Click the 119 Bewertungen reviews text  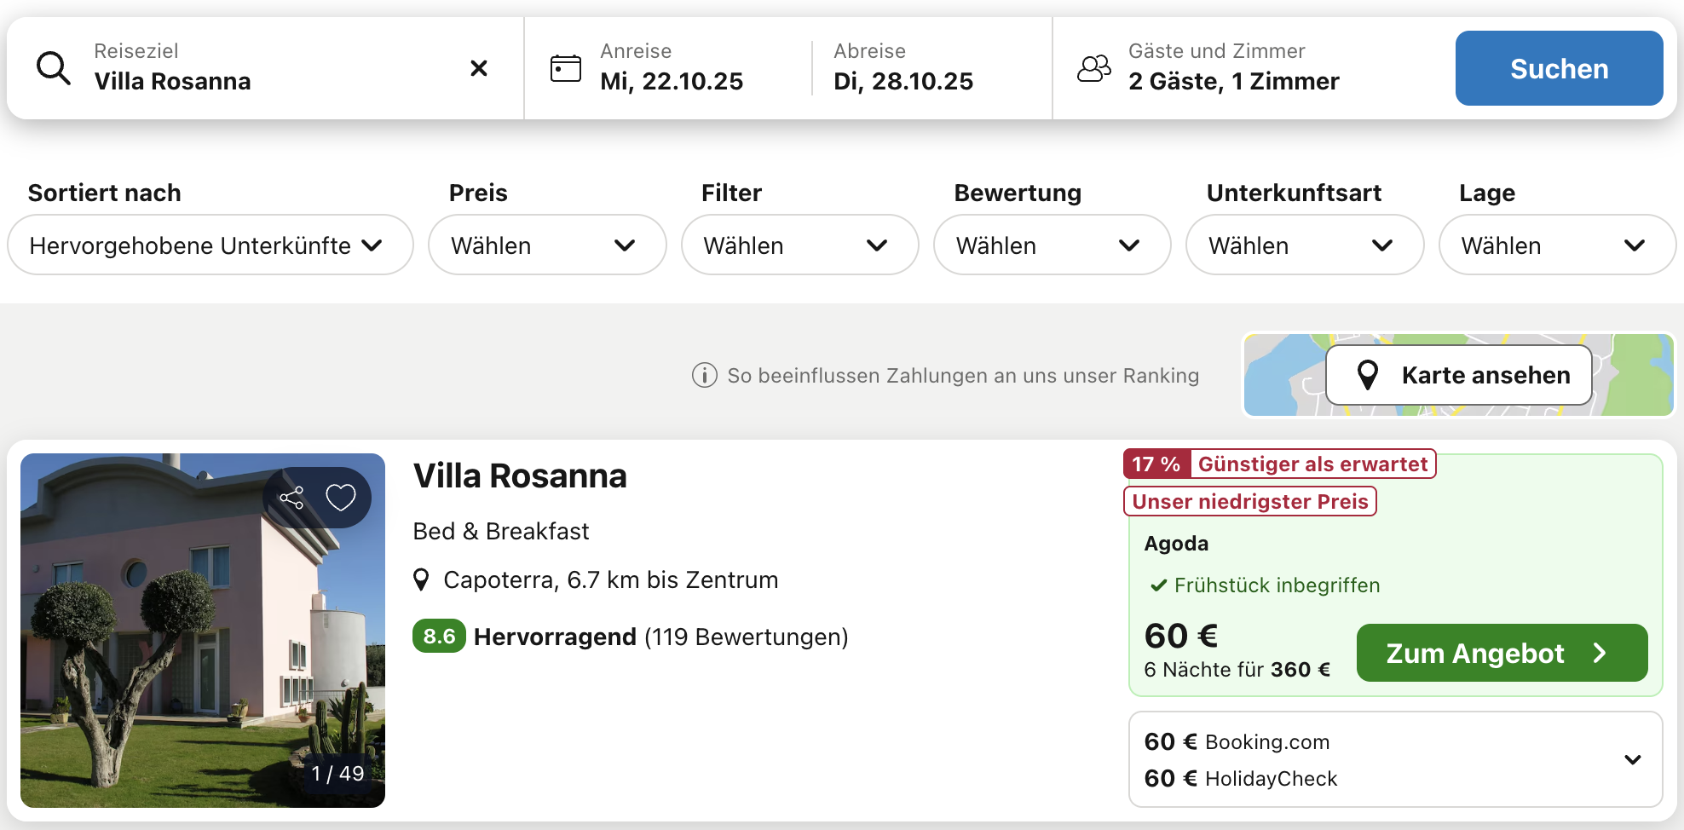point(747,637)
